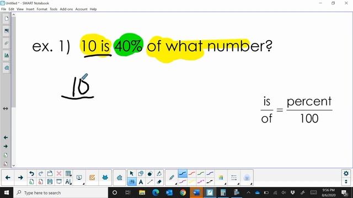Open the screen capture view dropdown

point(80,178)
